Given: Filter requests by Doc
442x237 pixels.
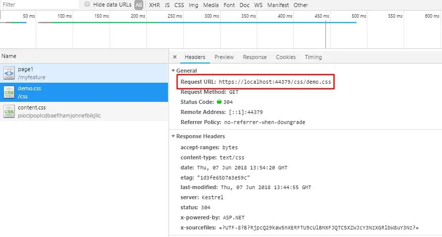Looking at the screenshot, I should (244, 5).
